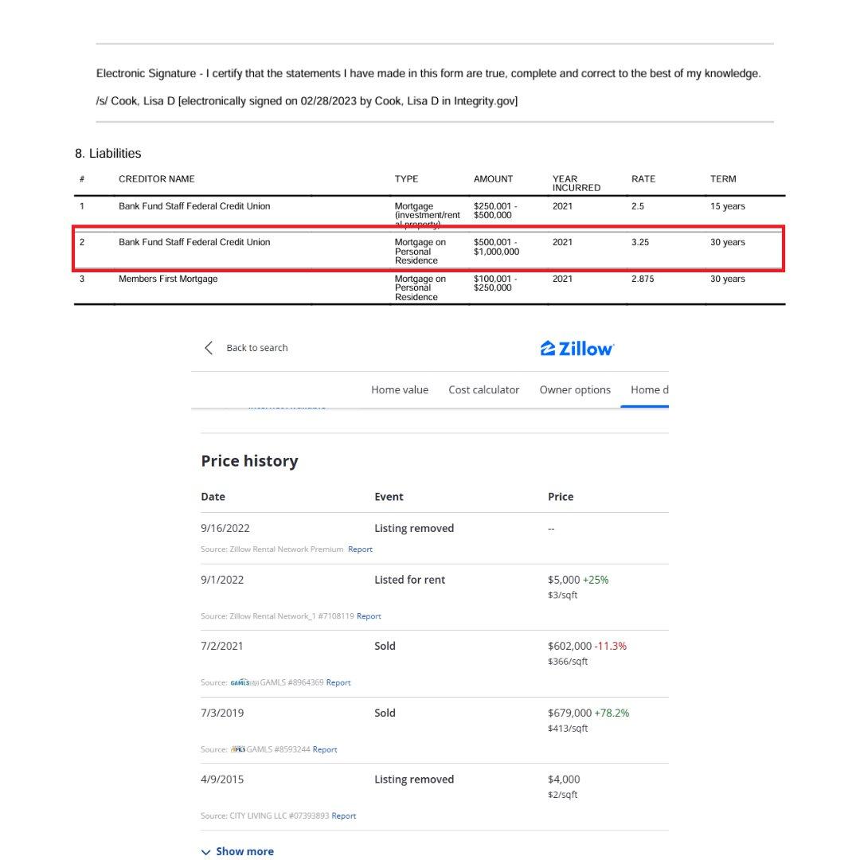Click the GAMLS logo in 7/2/2021 source
Screen dimensions: 860x860
244,682
